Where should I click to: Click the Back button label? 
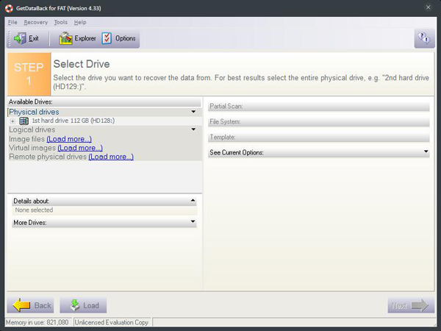click(43, 305)
